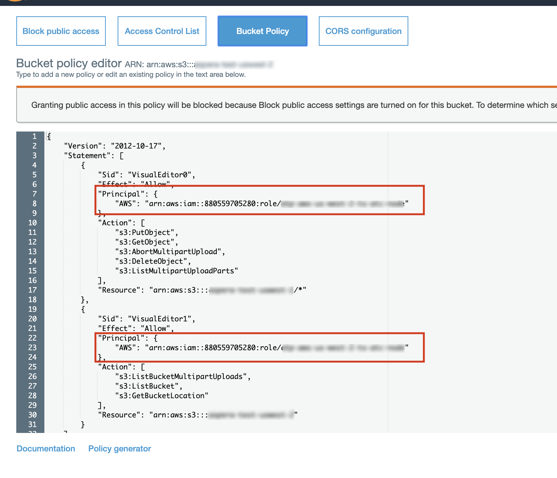Click the "VisualEditor1" Sid line
This screenshot has height=478, width=557.
[146, 319]
